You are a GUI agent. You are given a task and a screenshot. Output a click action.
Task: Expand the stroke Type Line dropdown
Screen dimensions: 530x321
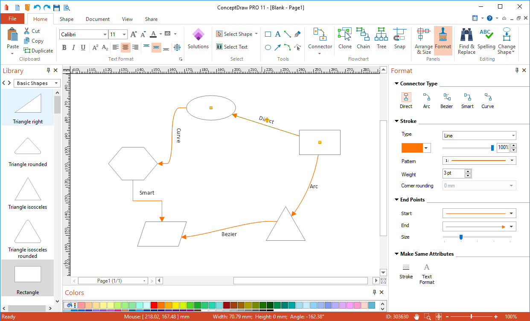479,136
